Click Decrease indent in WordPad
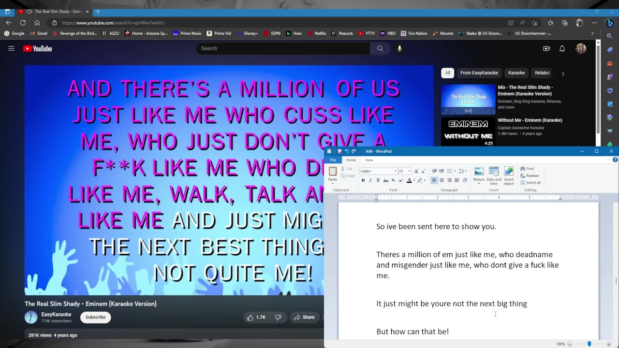Image resolution: width=619 pixels, height=348 pixels. [x=434, y=171]
